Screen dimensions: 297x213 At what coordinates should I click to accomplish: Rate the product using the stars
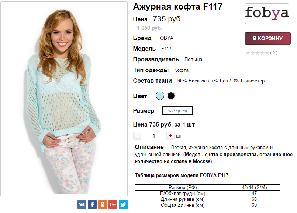tap(258, 53)
